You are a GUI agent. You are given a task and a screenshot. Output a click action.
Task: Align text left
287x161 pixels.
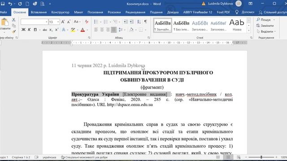[96, 30]
